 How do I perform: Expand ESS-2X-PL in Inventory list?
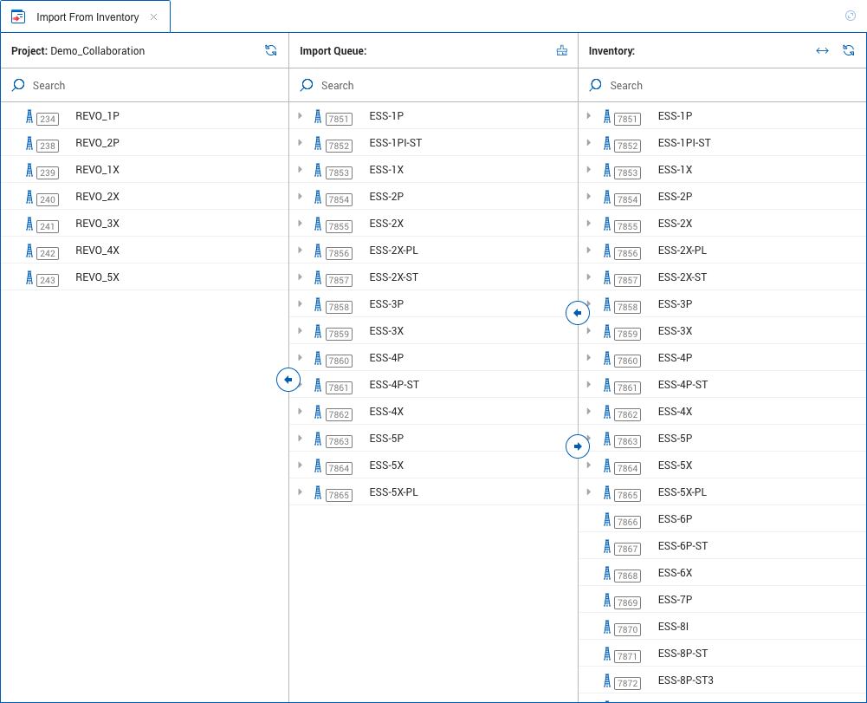[589, 251]
